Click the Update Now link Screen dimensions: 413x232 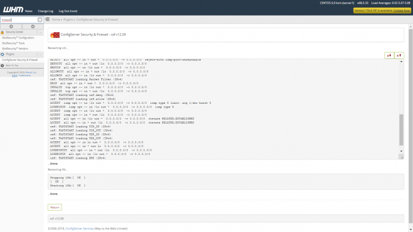point(402,10)
